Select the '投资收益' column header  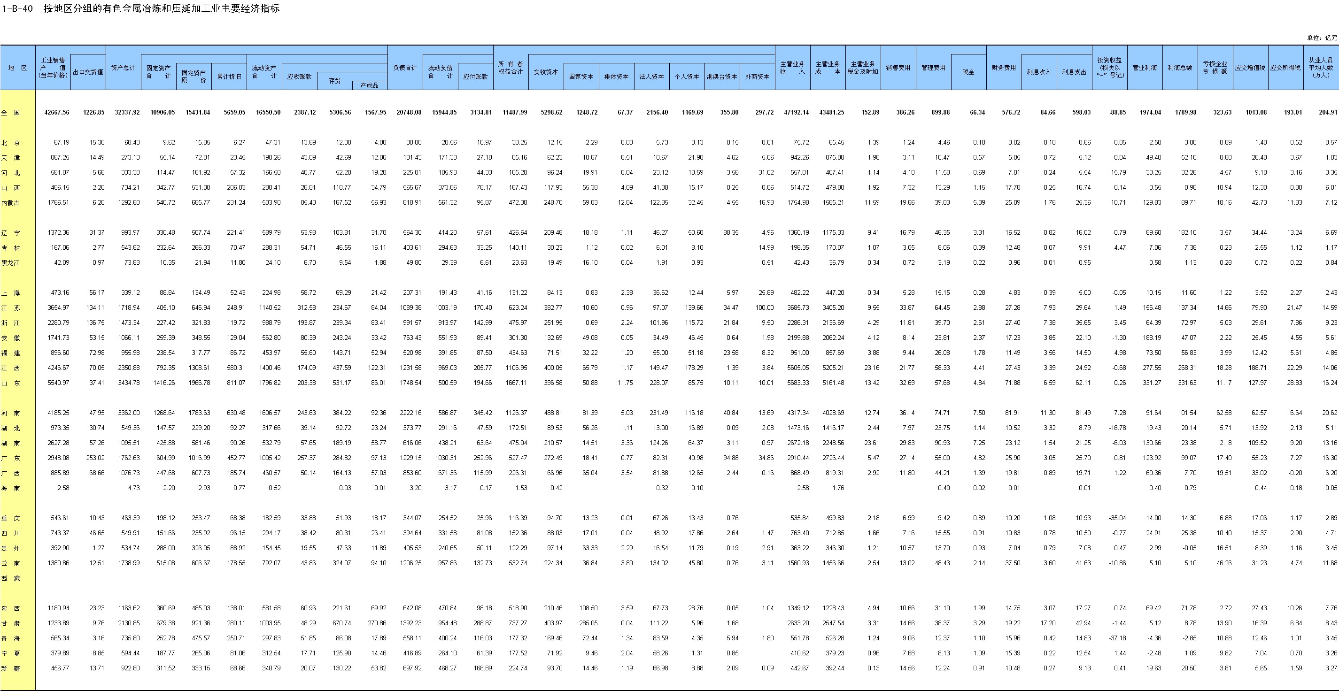click(1110, 68)
